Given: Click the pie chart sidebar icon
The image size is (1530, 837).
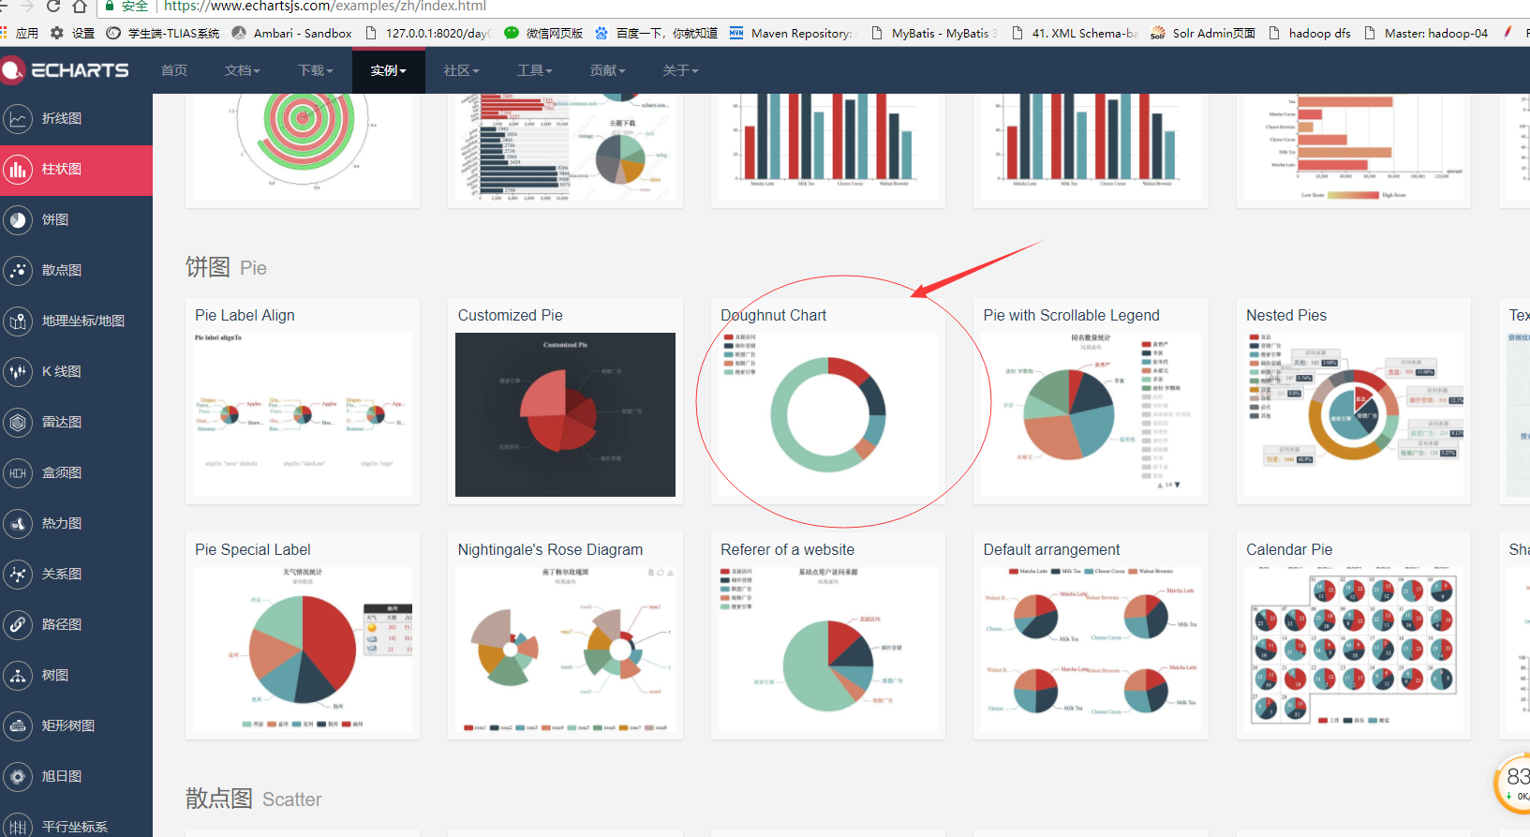Looking at the screenshot, I should point(18,220).
